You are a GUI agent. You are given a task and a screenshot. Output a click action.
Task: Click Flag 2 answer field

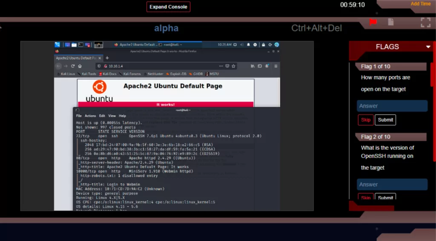click(392, 184)
